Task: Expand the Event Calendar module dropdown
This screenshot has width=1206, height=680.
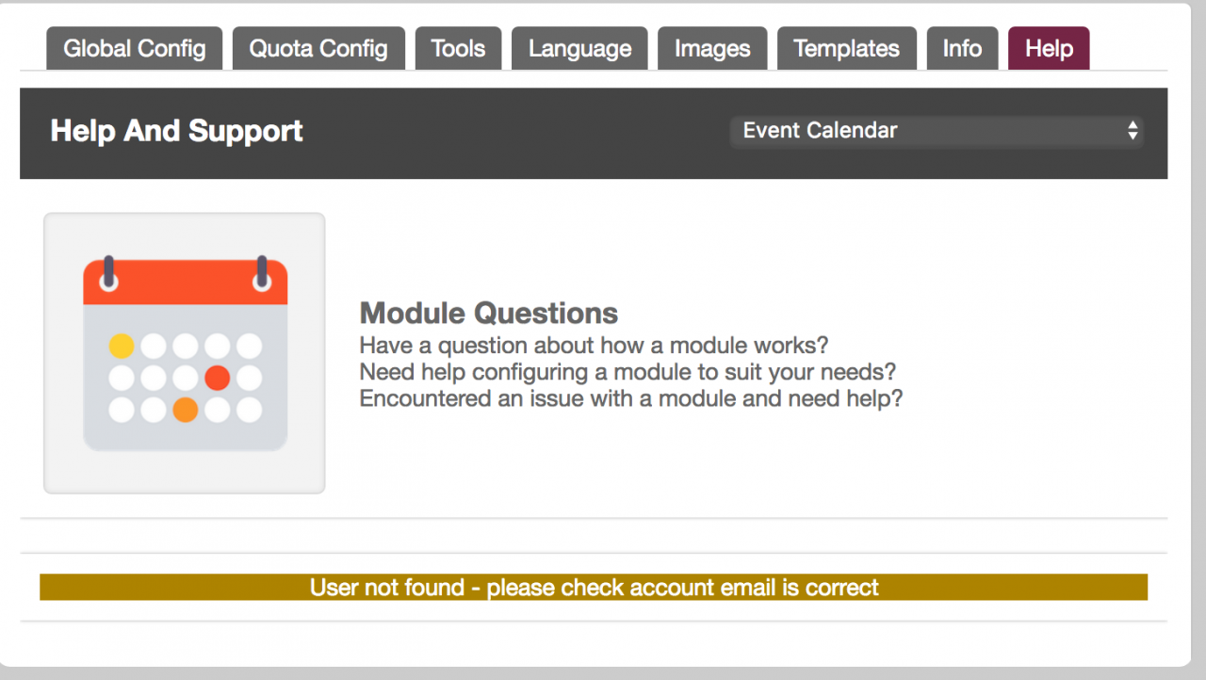Action: [x=937, y=131]
